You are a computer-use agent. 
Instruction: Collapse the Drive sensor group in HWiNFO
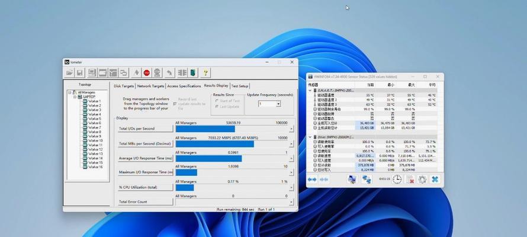[x=310, y=137]
